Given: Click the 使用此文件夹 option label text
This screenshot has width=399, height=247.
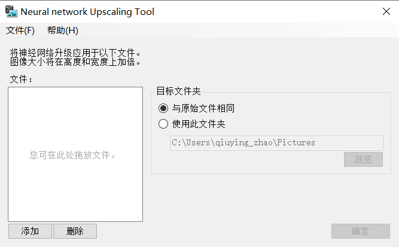Looking at the screenshot, I should click(199, 124).
